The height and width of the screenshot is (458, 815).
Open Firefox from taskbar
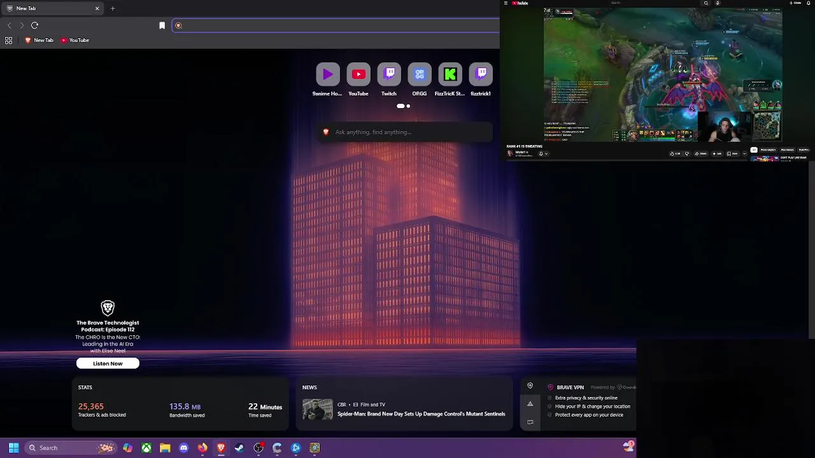coord(202,448)
